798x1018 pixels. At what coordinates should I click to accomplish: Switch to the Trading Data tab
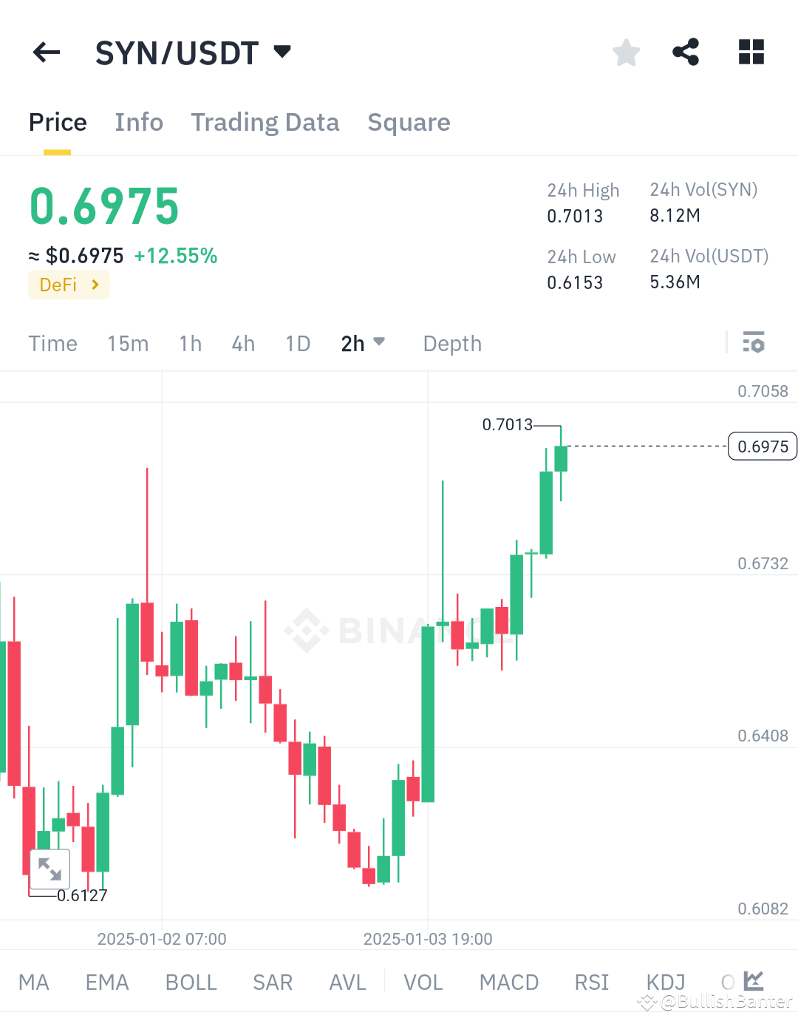pos(265,122)
